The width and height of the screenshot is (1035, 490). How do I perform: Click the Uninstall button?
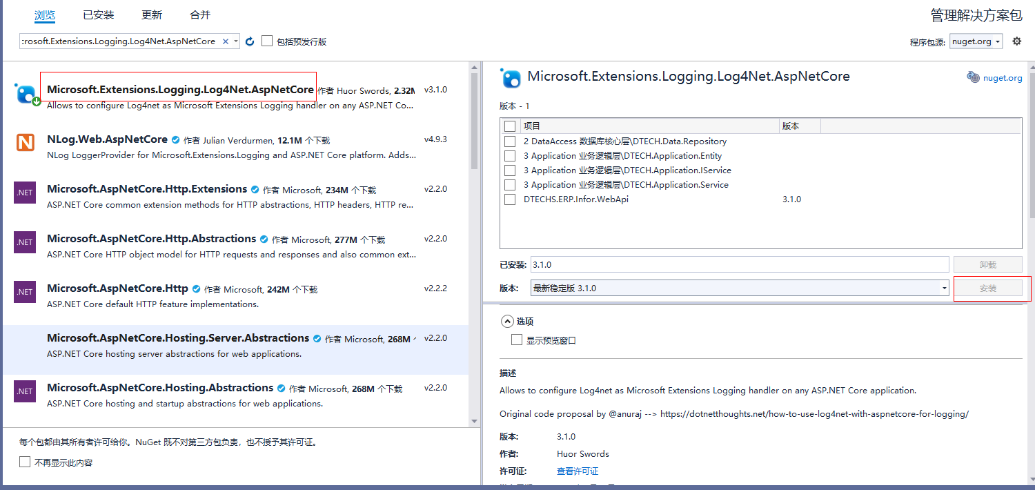point(988,264)
